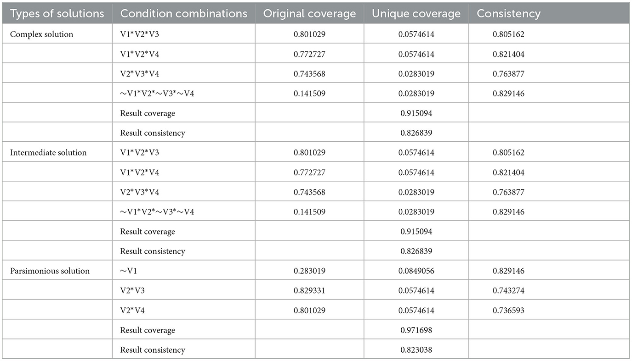
Task: Click consistency value 0.736593
Action: [508, 311]
